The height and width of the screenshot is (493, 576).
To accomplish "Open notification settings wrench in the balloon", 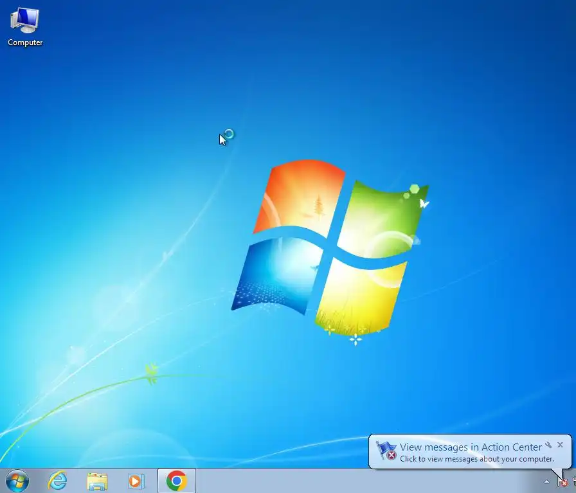I will tap(548, 445).
